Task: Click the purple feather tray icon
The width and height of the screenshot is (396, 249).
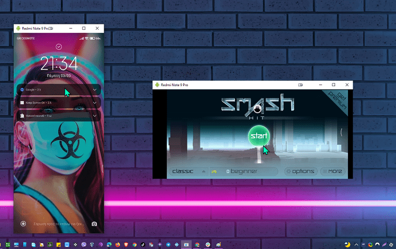Action: (384, 244)
